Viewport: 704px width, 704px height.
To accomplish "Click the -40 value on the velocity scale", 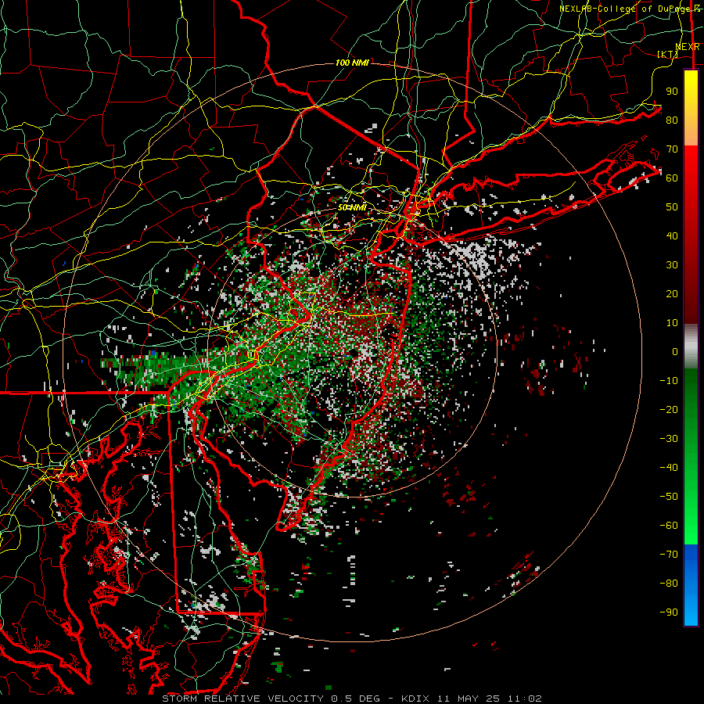I will coord(669,468).
